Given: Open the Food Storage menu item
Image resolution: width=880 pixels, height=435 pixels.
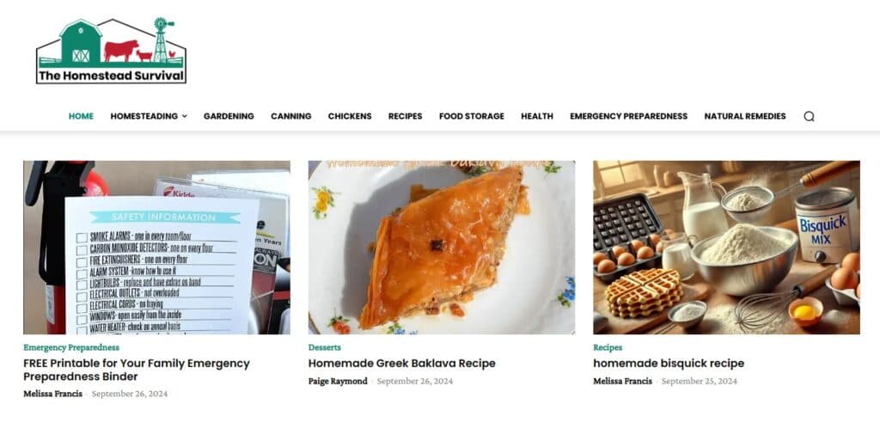Looking at the screenshot, I should [x=472, y=116].
